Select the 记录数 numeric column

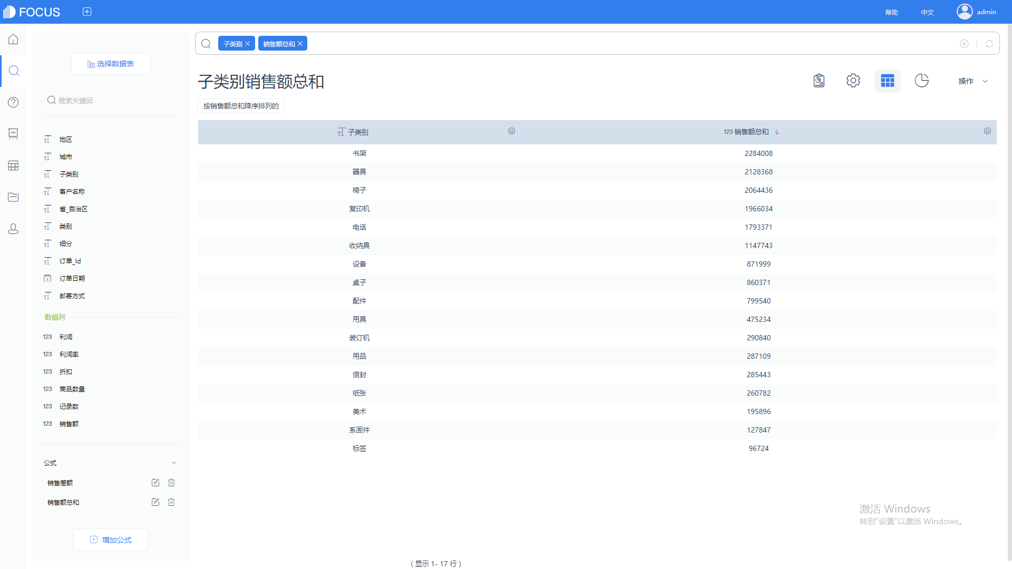point(69,407)
